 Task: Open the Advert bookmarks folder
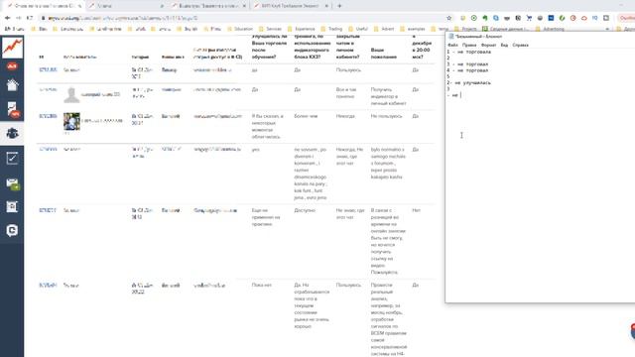tap(384, 29)
